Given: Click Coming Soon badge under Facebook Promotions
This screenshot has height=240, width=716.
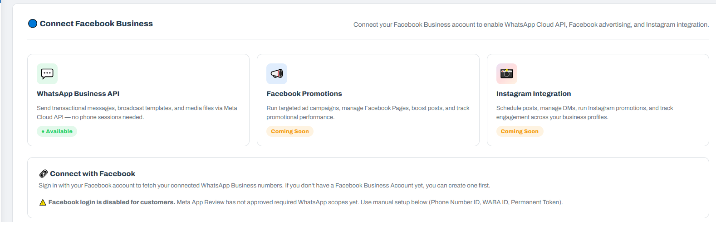Looking at the screenshot, I should (289, 131).
